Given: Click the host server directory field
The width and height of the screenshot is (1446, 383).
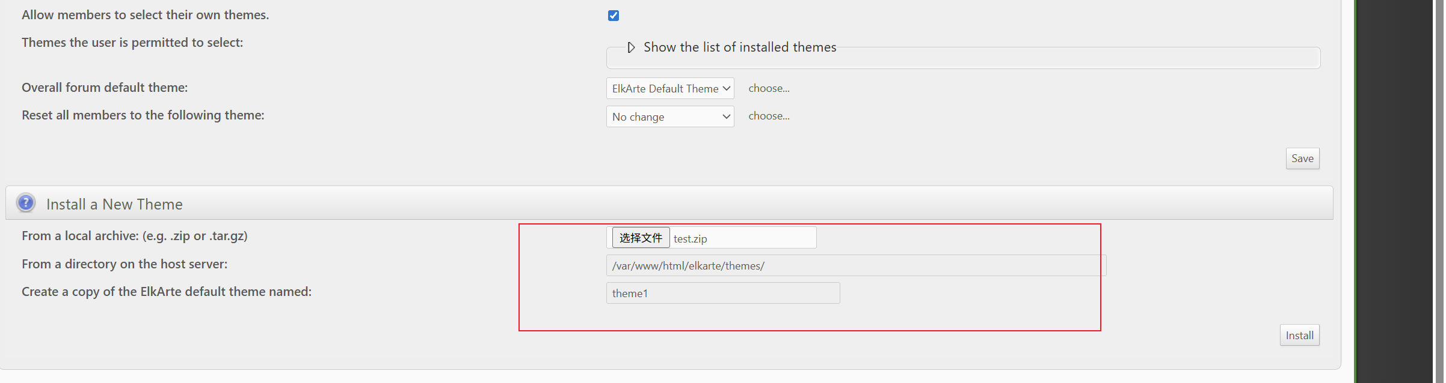Looking at the screenshot, I should click(856, 265).
